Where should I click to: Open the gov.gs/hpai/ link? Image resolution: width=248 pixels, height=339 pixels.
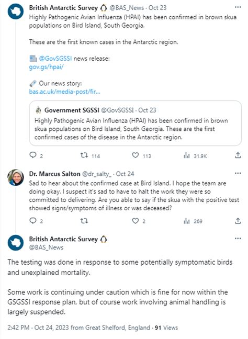click(x=46, y=67)
